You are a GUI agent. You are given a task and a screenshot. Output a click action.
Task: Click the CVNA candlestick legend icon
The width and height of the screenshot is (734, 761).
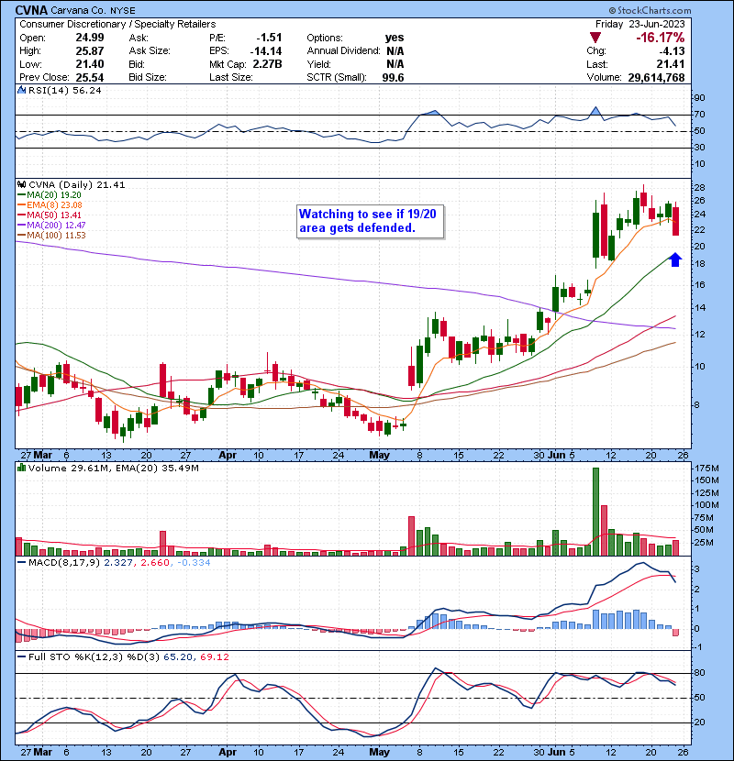click(x=22, y=184)
